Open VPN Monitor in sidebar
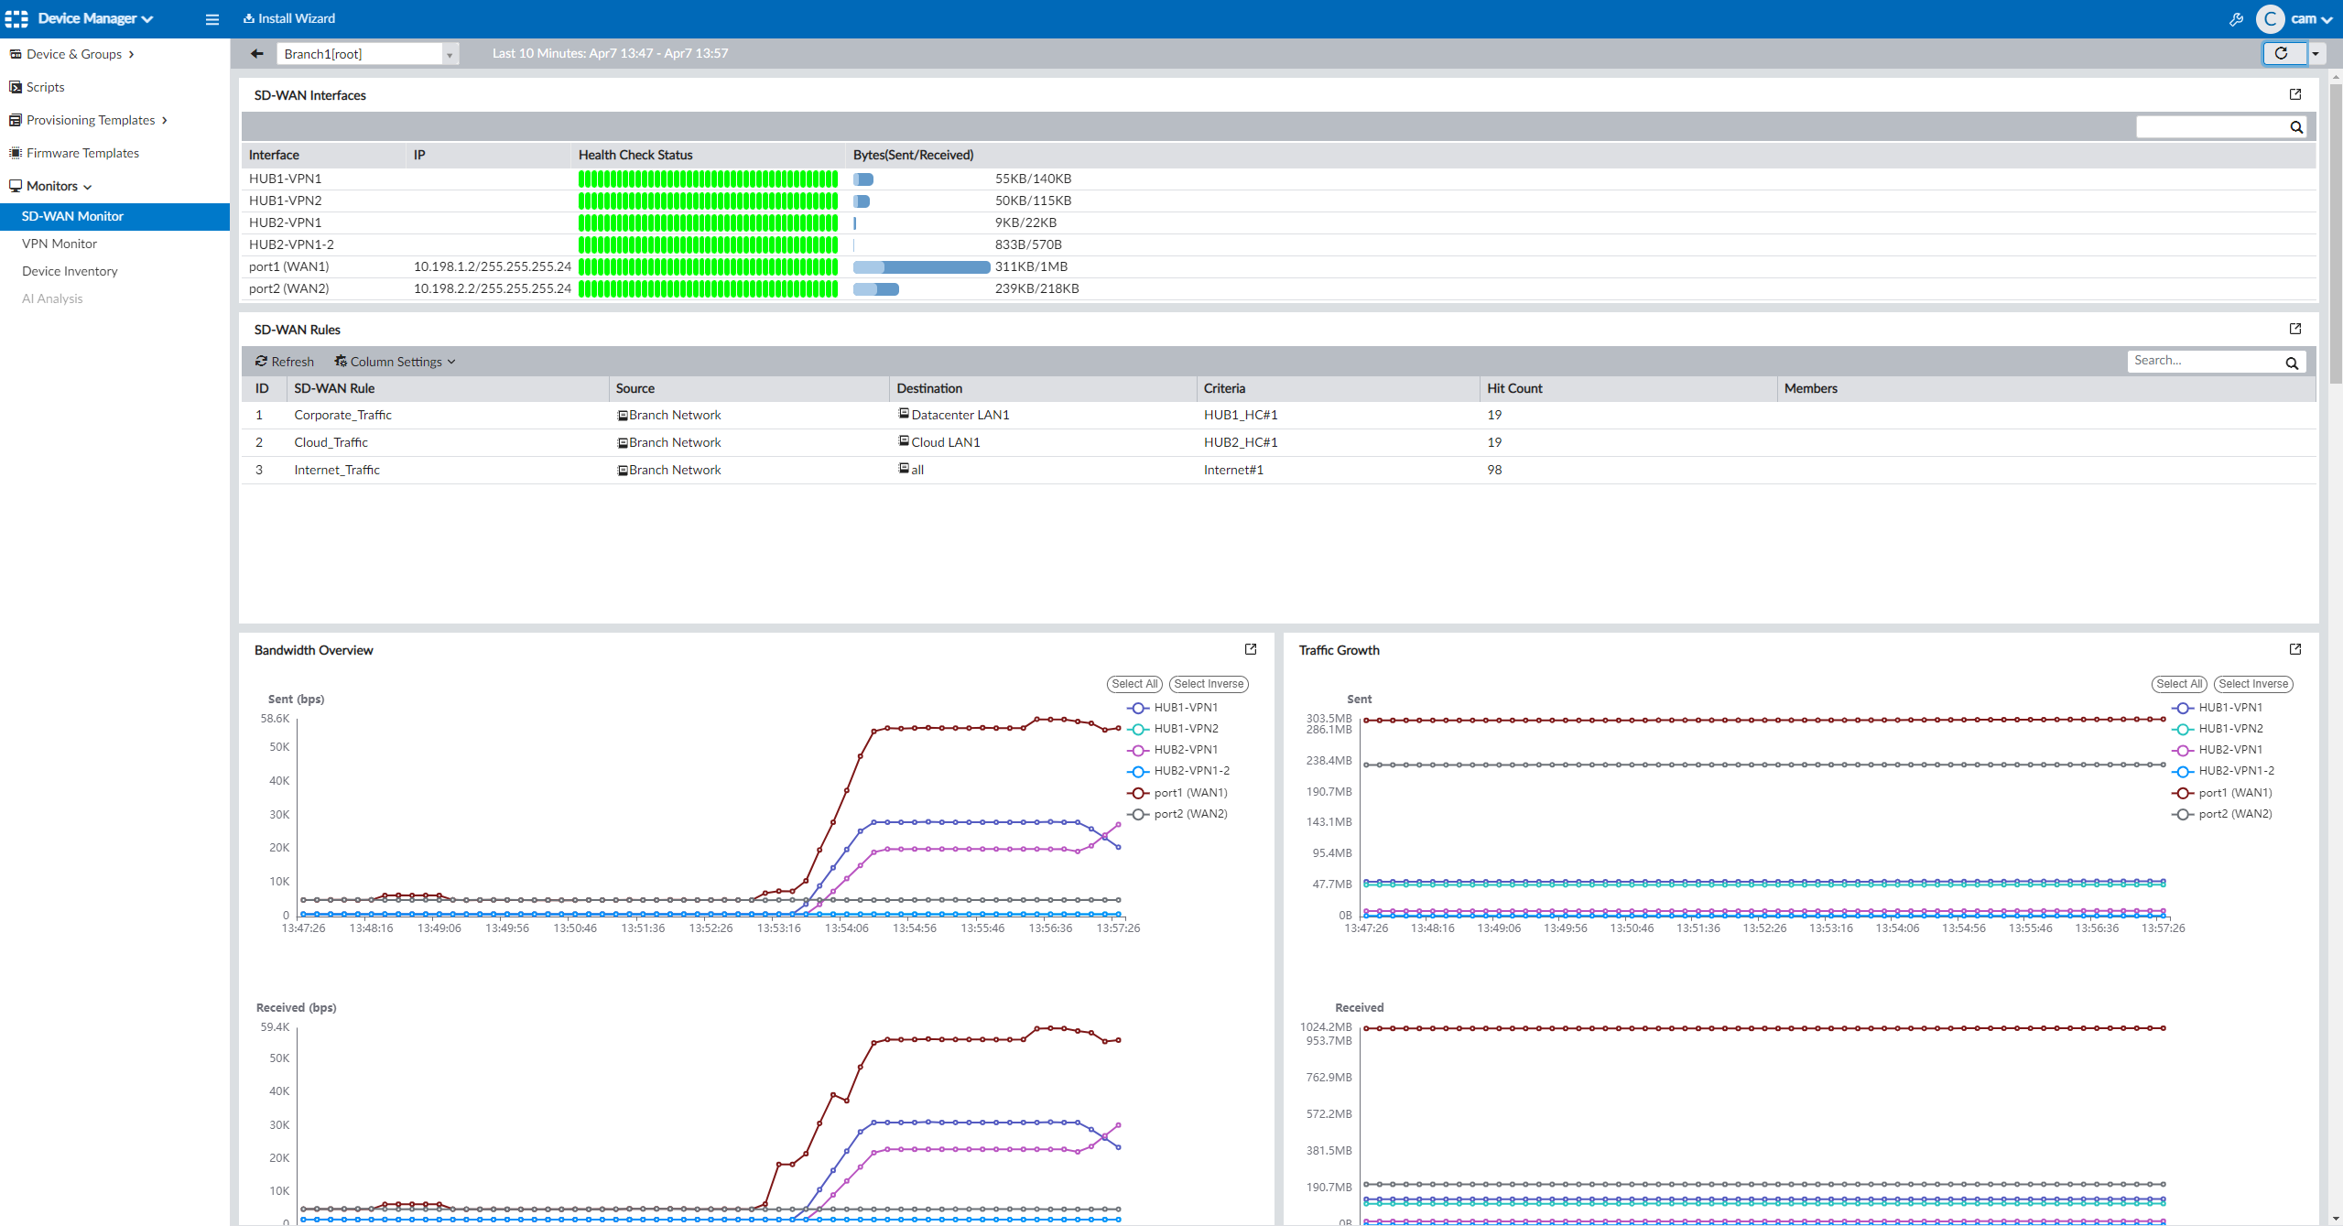The height and width of the screenshot is (1226, 2343). [60, 244]
